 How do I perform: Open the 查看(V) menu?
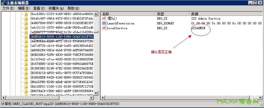click(x=39, y=8)
